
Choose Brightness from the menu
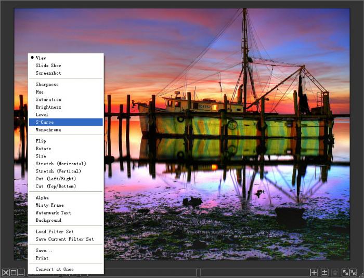tap(66, 107)
